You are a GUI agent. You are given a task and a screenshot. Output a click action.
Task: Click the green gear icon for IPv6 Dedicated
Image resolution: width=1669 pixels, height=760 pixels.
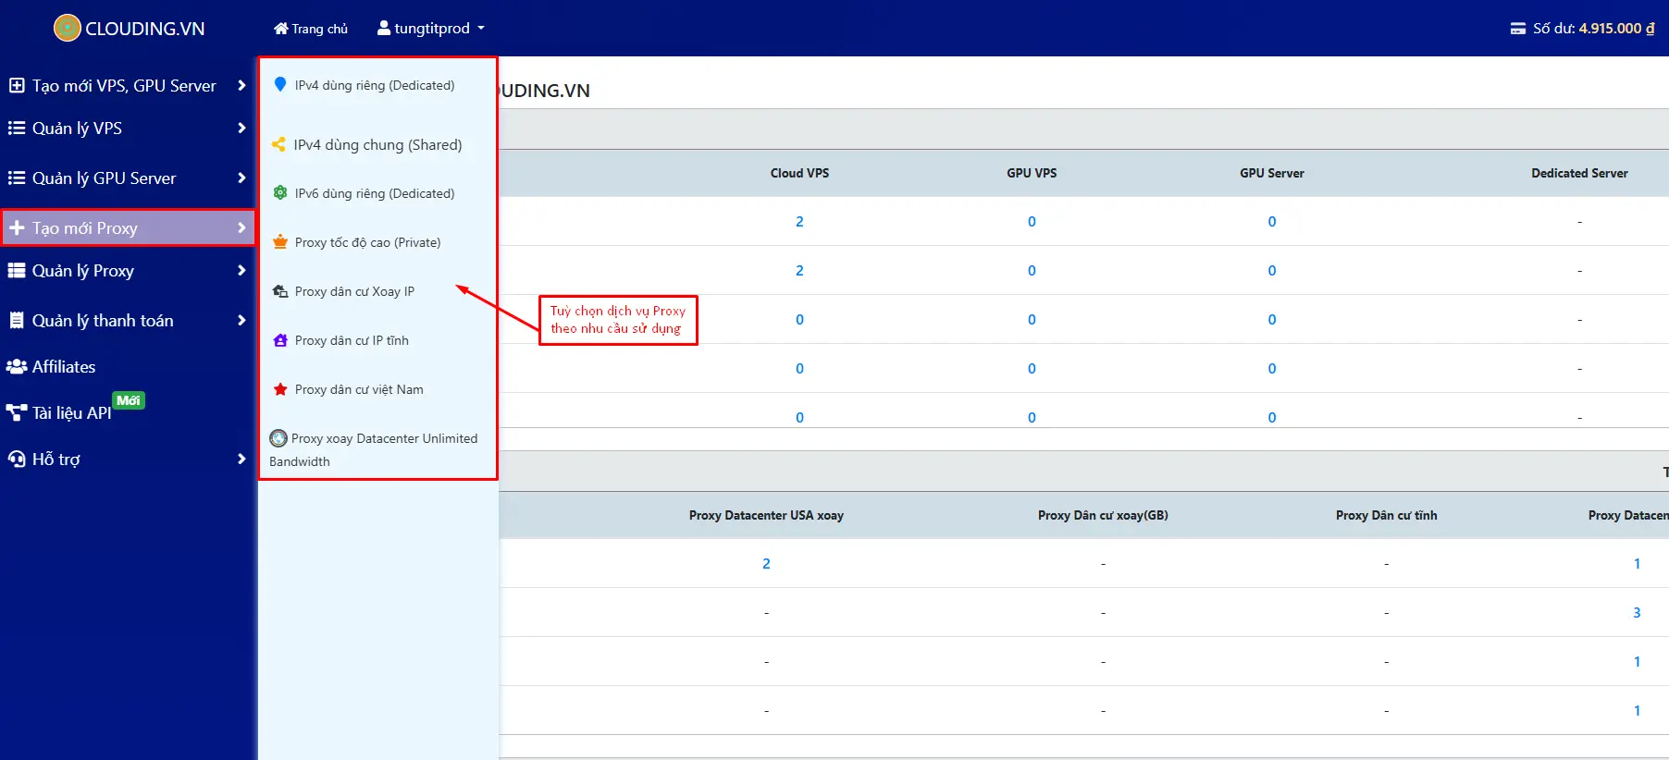(x=280, y=192)
